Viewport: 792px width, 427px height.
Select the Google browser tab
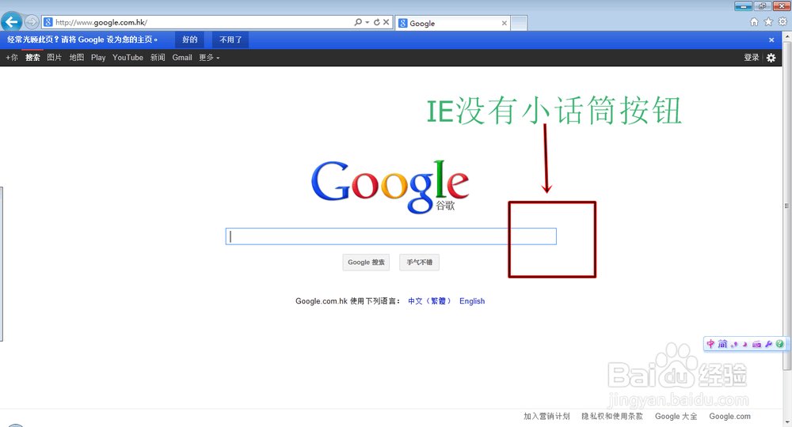452,23
